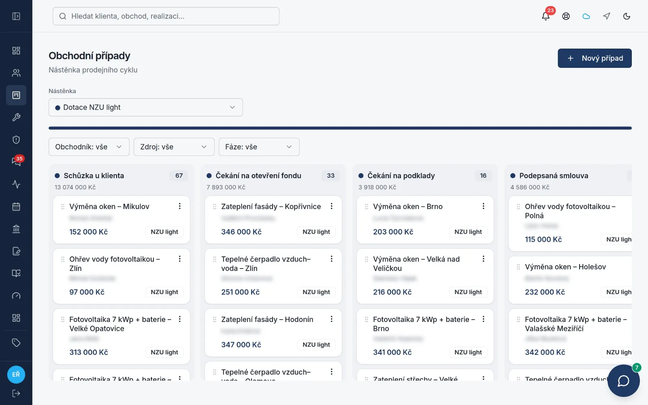Click the cloud sync icon in header
Screen dimensions: 648x405
tap(586, 16)
